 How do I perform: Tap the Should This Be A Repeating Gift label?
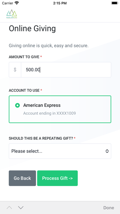click(x=41, y=138)
